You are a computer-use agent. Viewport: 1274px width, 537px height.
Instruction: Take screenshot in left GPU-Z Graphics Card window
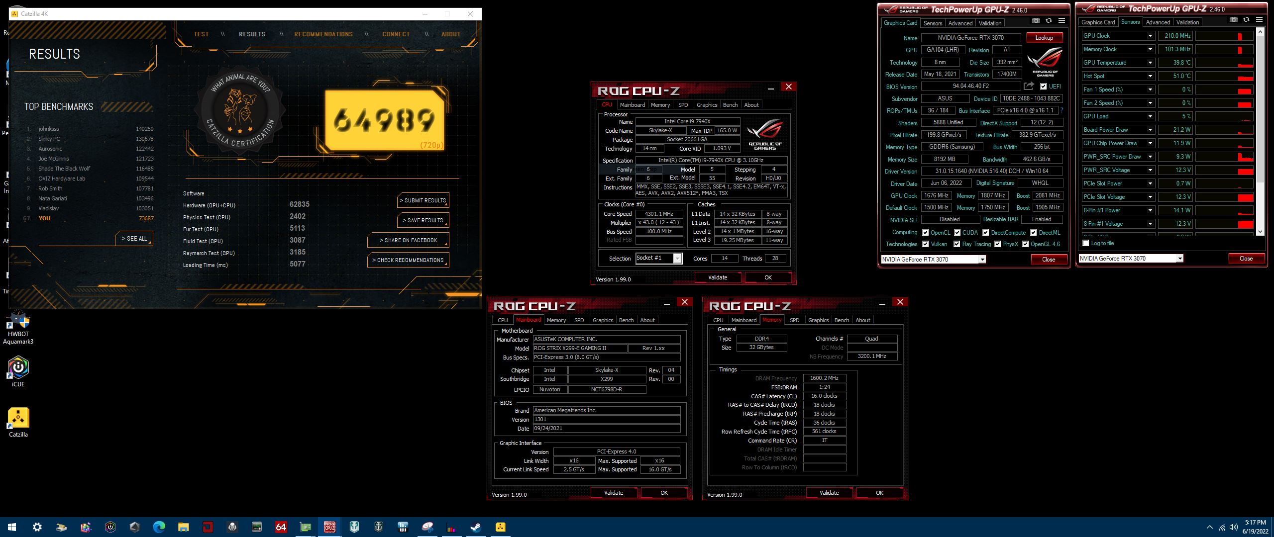[x=1036, y=21]
